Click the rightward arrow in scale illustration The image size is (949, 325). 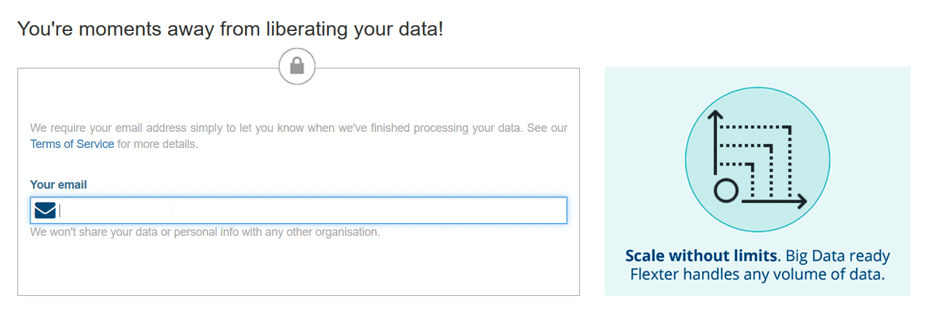pos(774,202)
